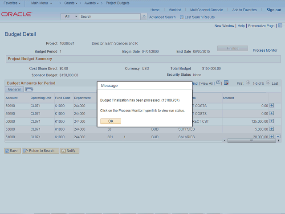This screenshot has width=285, height=214.
Task: Click the 125,000.00 amount cell
Action: (x=260, y=121)
